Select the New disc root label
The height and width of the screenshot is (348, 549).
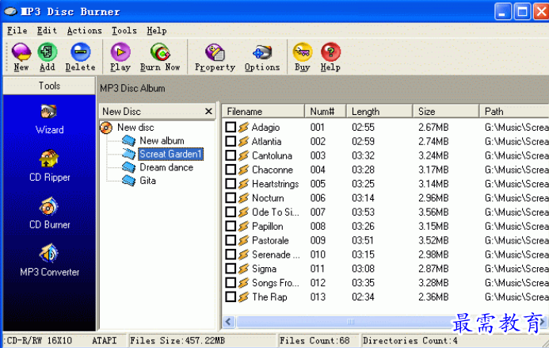point(135,128)
